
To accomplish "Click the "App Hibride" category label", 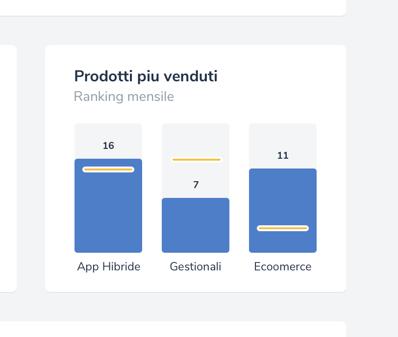I will click(x=109, y=266).
